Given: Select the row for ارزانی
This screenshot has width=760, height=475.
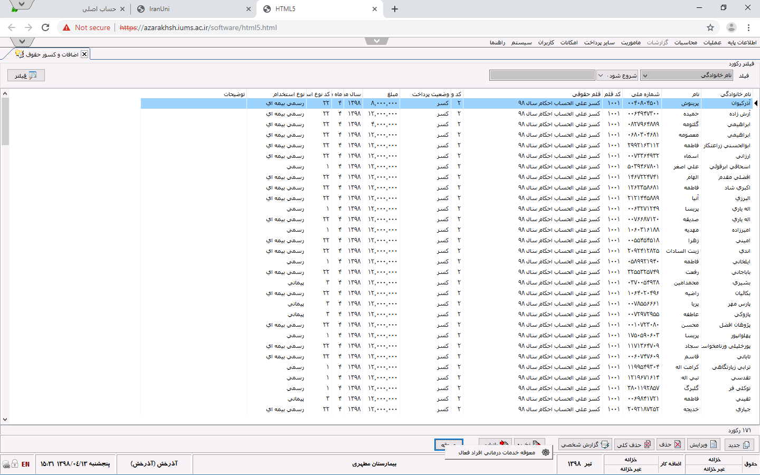Looking at the screenshot, I should click(448, 156).
